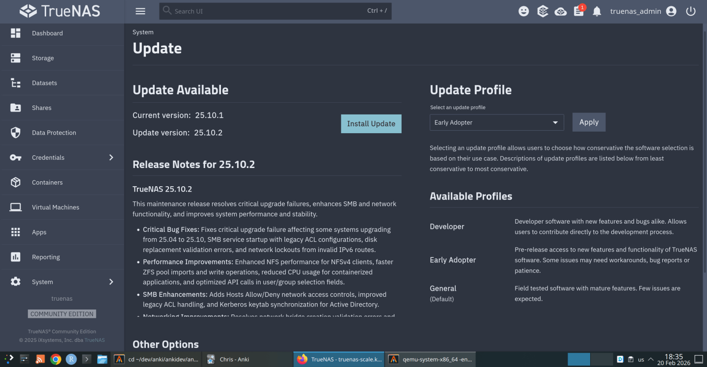Click the truenas_admin account icon

(x=671, y=11)
